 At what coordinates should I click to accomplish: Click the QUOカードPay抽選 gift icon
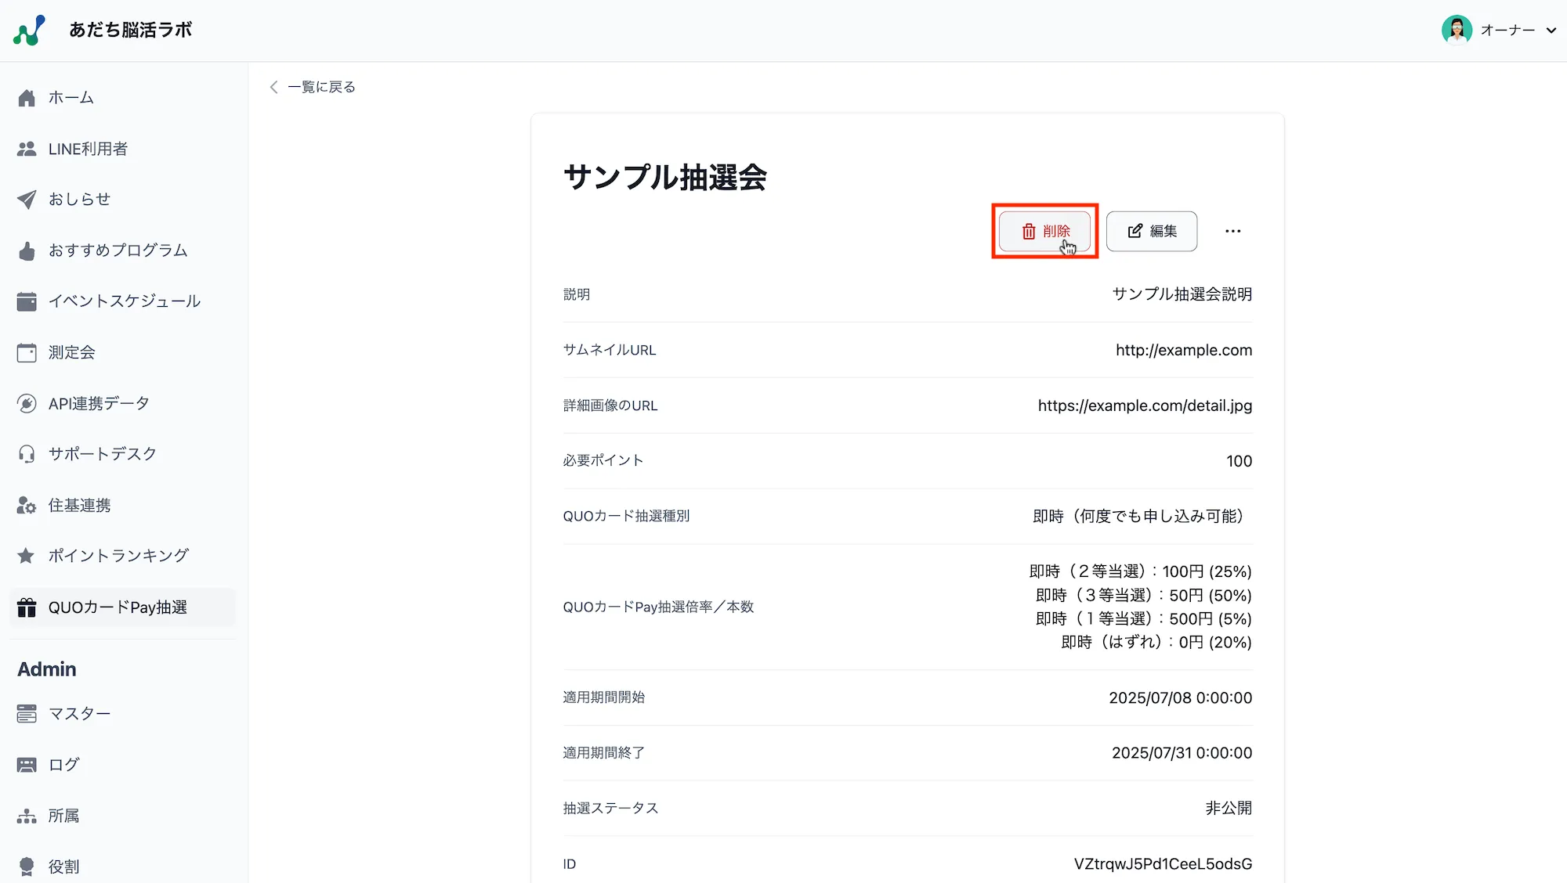coord(27,607)
